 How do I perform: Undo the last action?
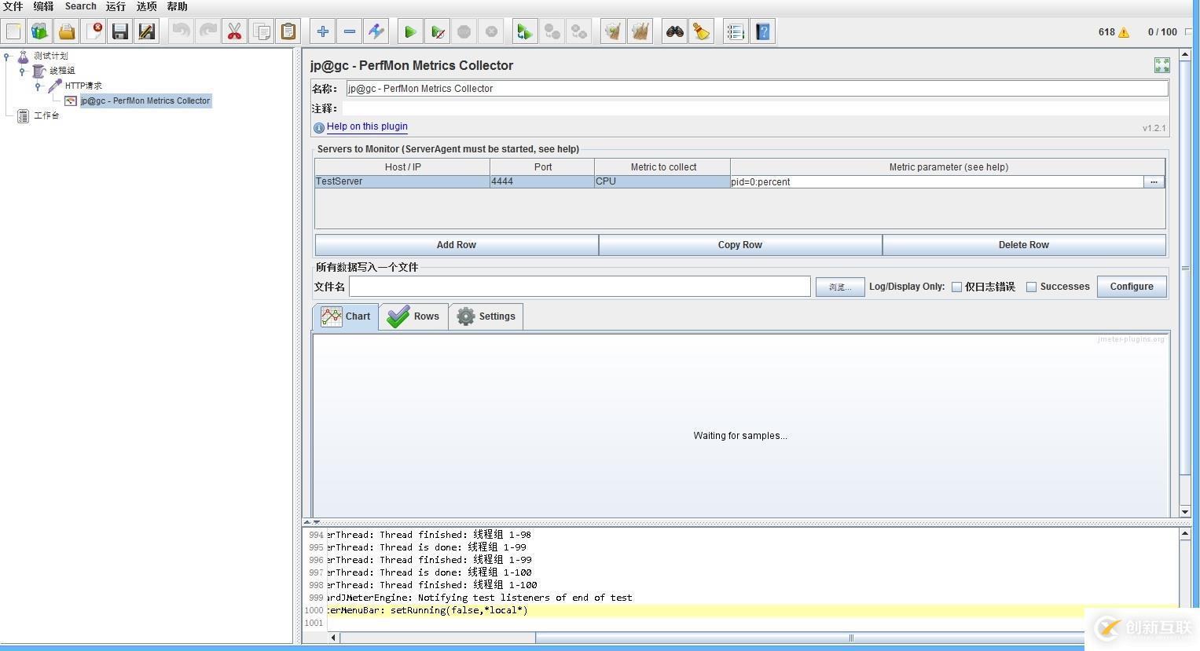pyautogui.click(x=182, y=31)
